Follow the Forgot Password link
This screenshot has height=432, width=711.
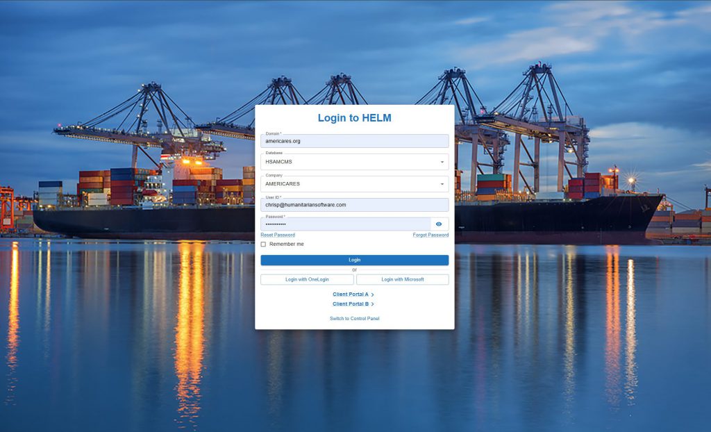click(x=430, y=235)
